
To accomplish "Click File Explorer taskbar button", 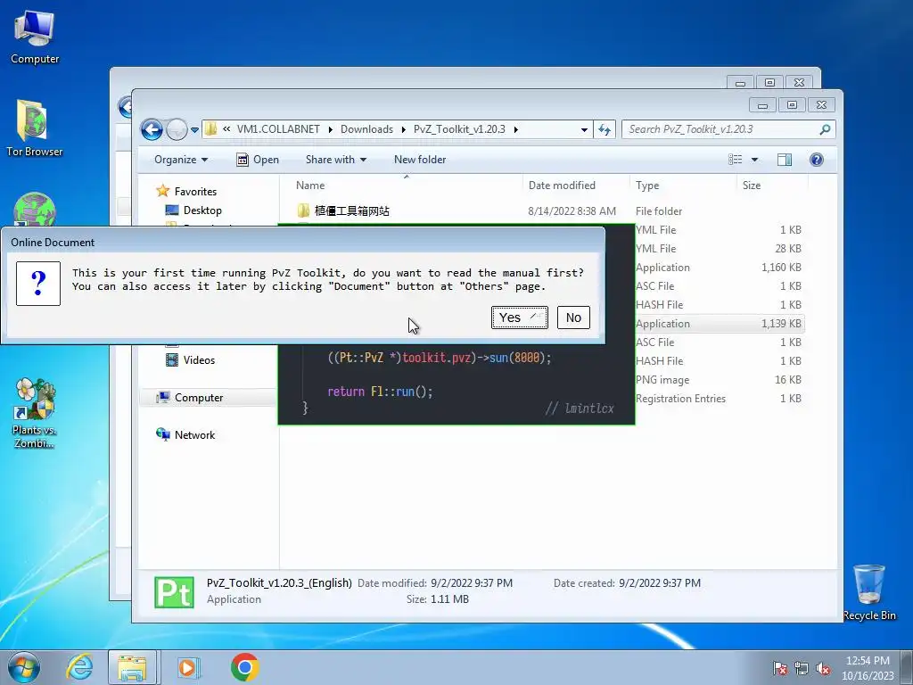I will [x=132, y=667].
